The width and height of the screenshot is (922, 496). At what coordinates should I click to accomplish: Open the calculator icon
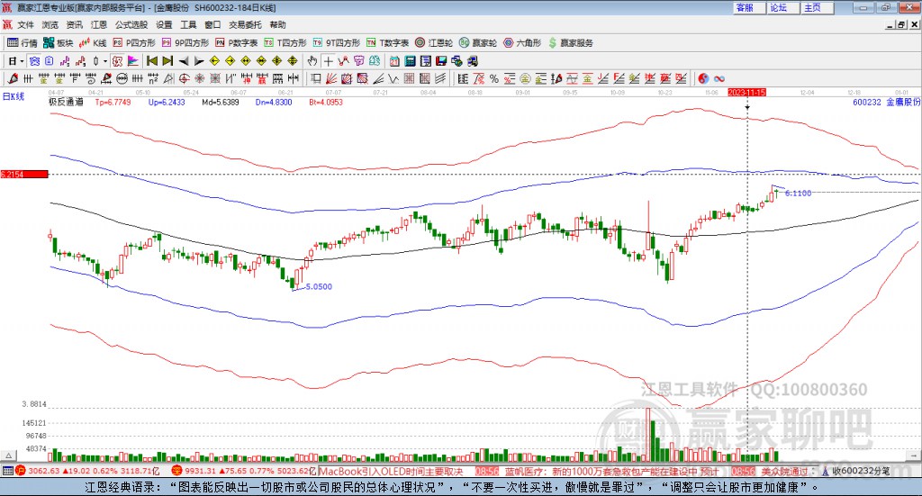(410, 61)
